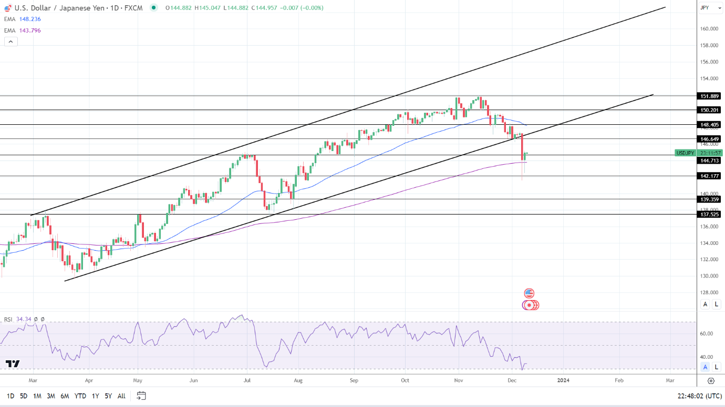Open chart settings hexagon gear icon
Viewport: 725px width, 407px height.
click(x=711, y=381)
